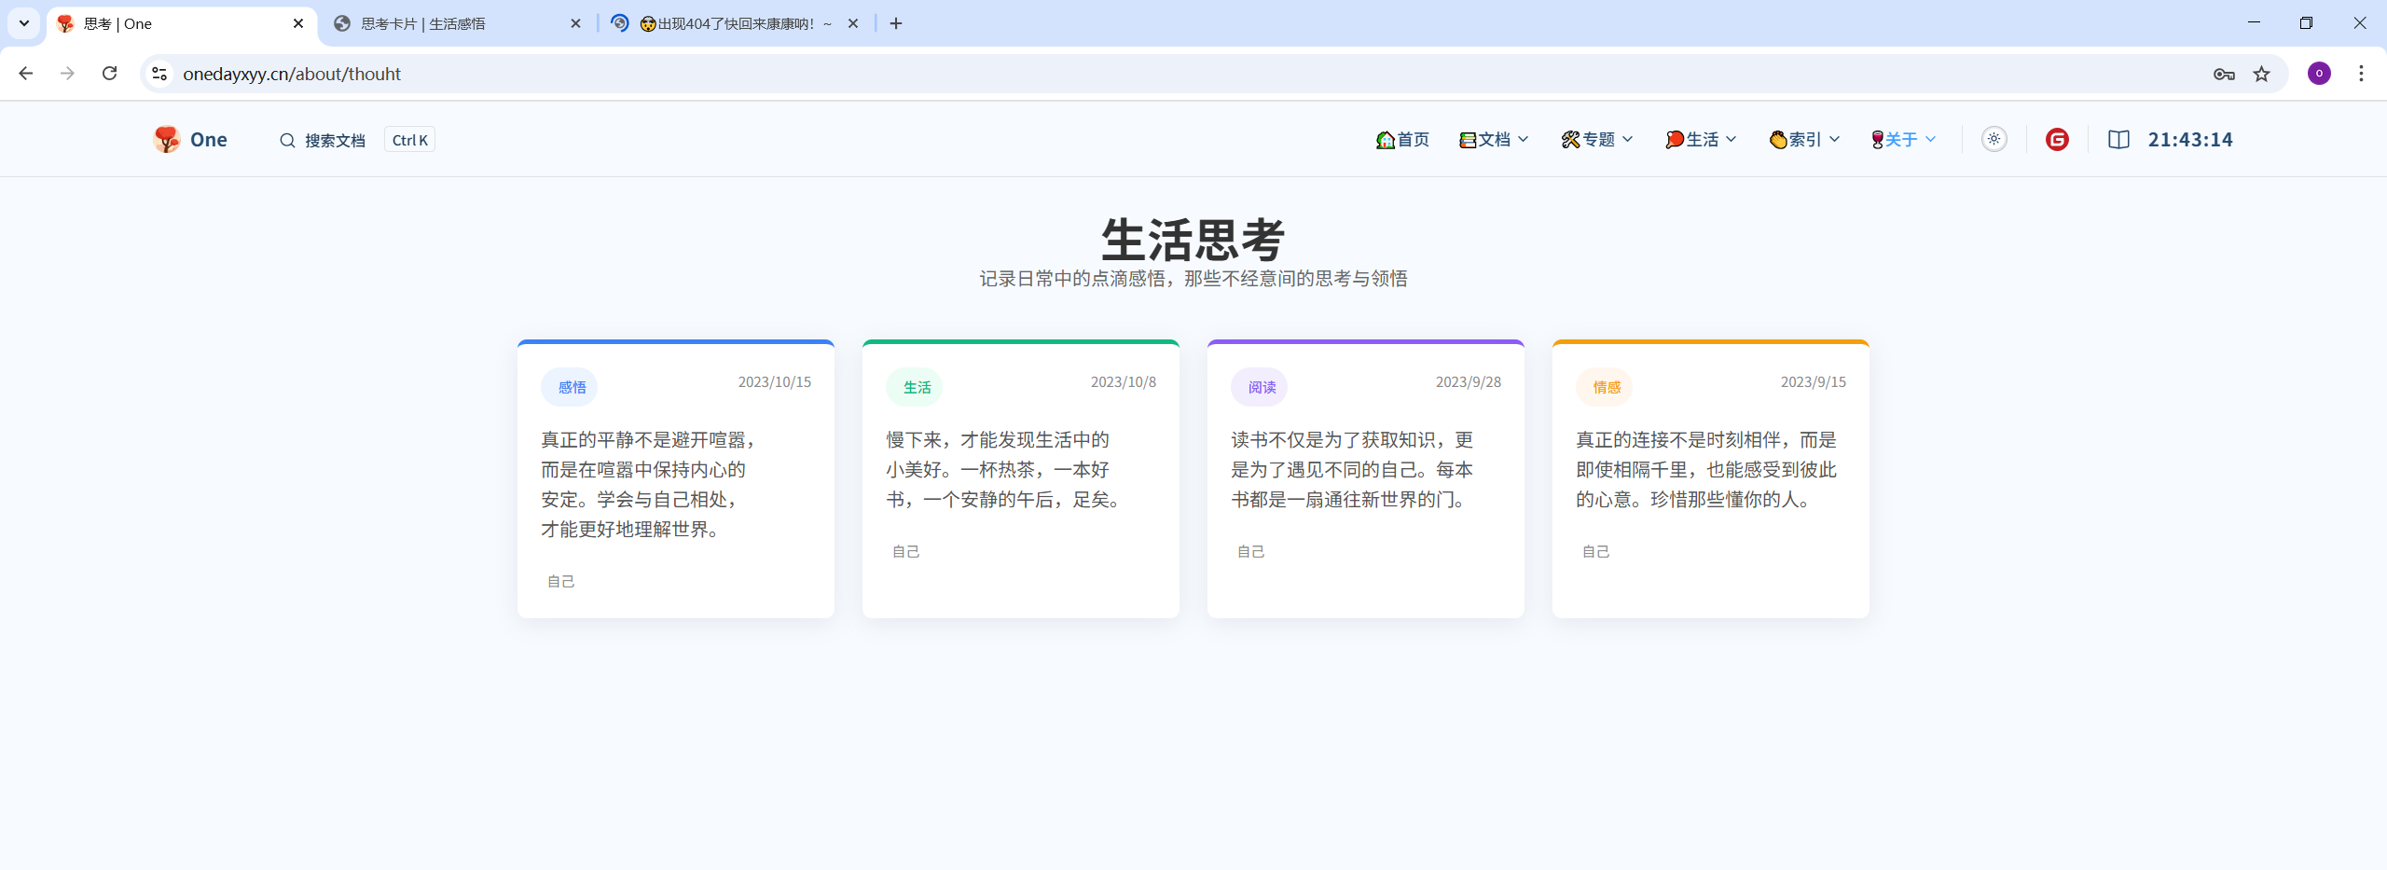This screenshot has height=870, width=2387.
Task: Open the card about 读书不仅是为了获取知识
Action: (x=1366, y=479)
